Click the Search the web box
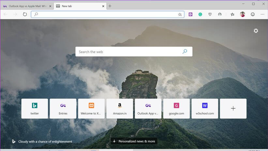 [x=134, y=52]
